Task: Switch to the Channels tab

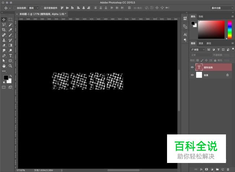Action: click(201, 43)
